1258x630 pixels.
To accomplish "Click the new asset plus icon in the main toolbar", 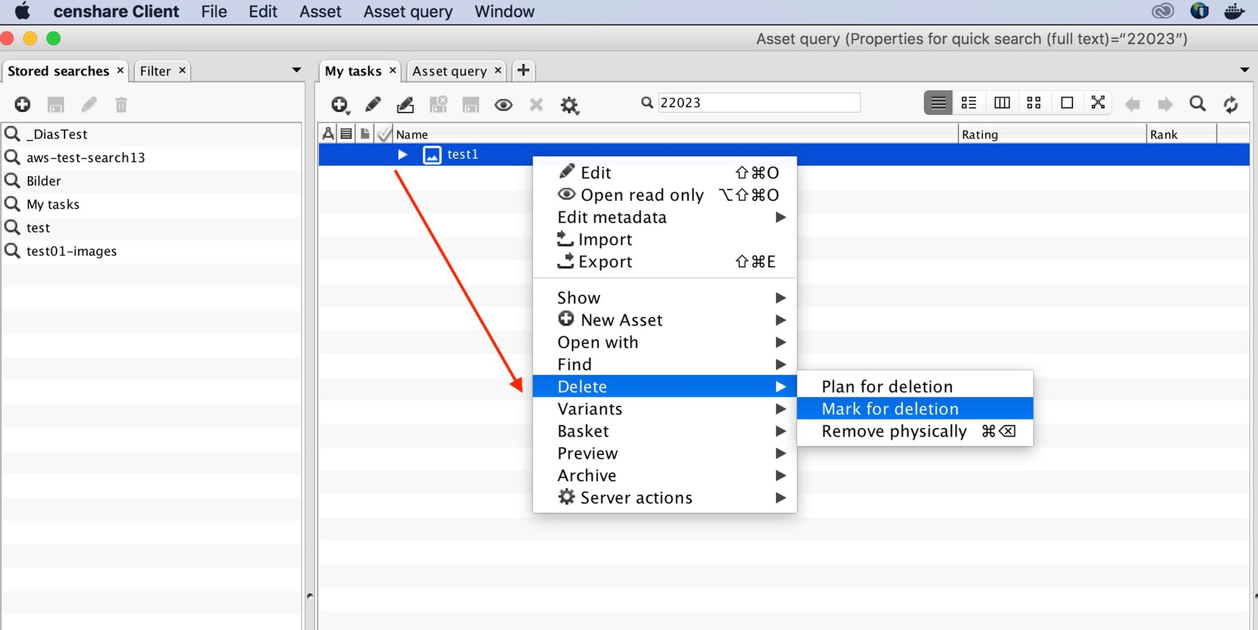I will pos(339,104).
